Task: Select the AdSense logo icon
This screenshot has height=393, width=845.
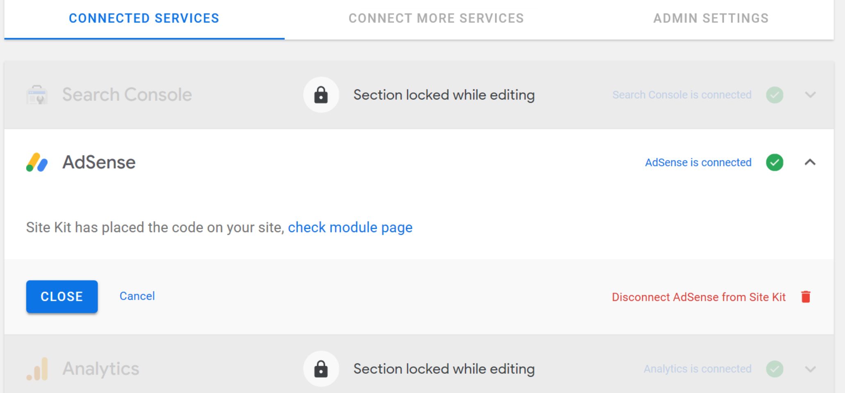Action: 36,162
